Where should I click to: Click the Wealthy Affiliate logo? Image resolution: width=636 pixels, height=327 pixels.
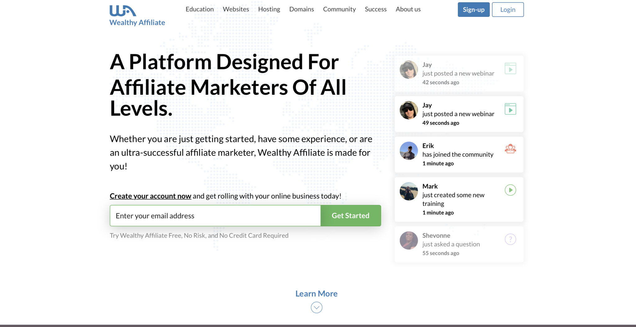(137, 16)
